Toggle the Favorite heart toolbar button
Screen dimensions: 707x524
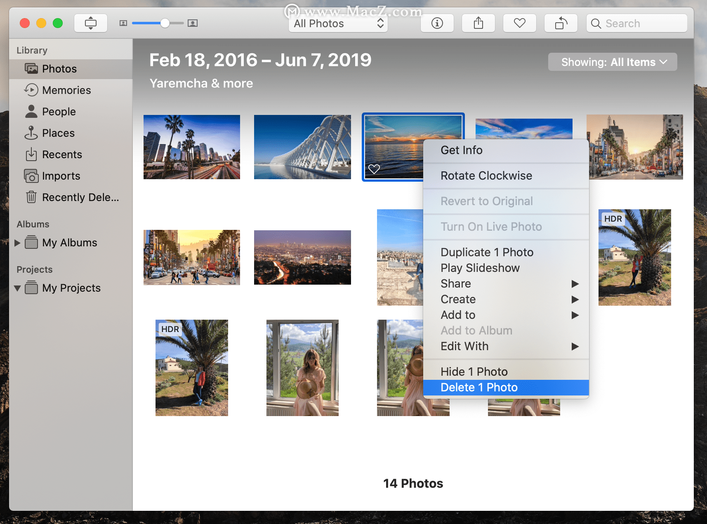tap(520, 23)
